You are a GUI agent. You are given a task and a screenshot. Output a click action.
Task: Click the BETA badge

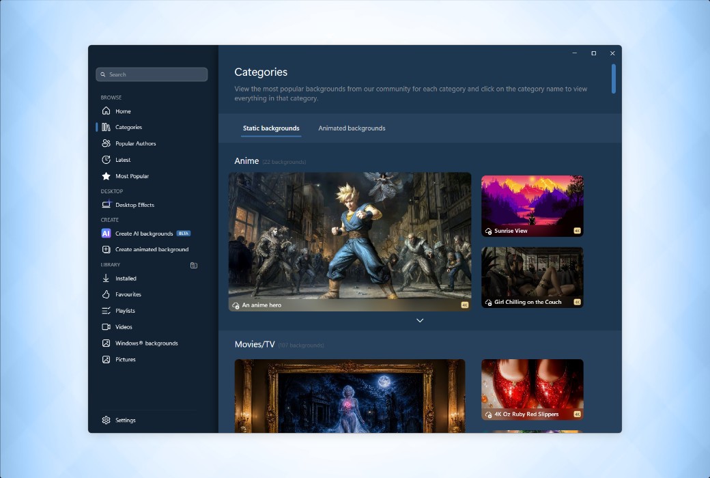coord(184,234)
